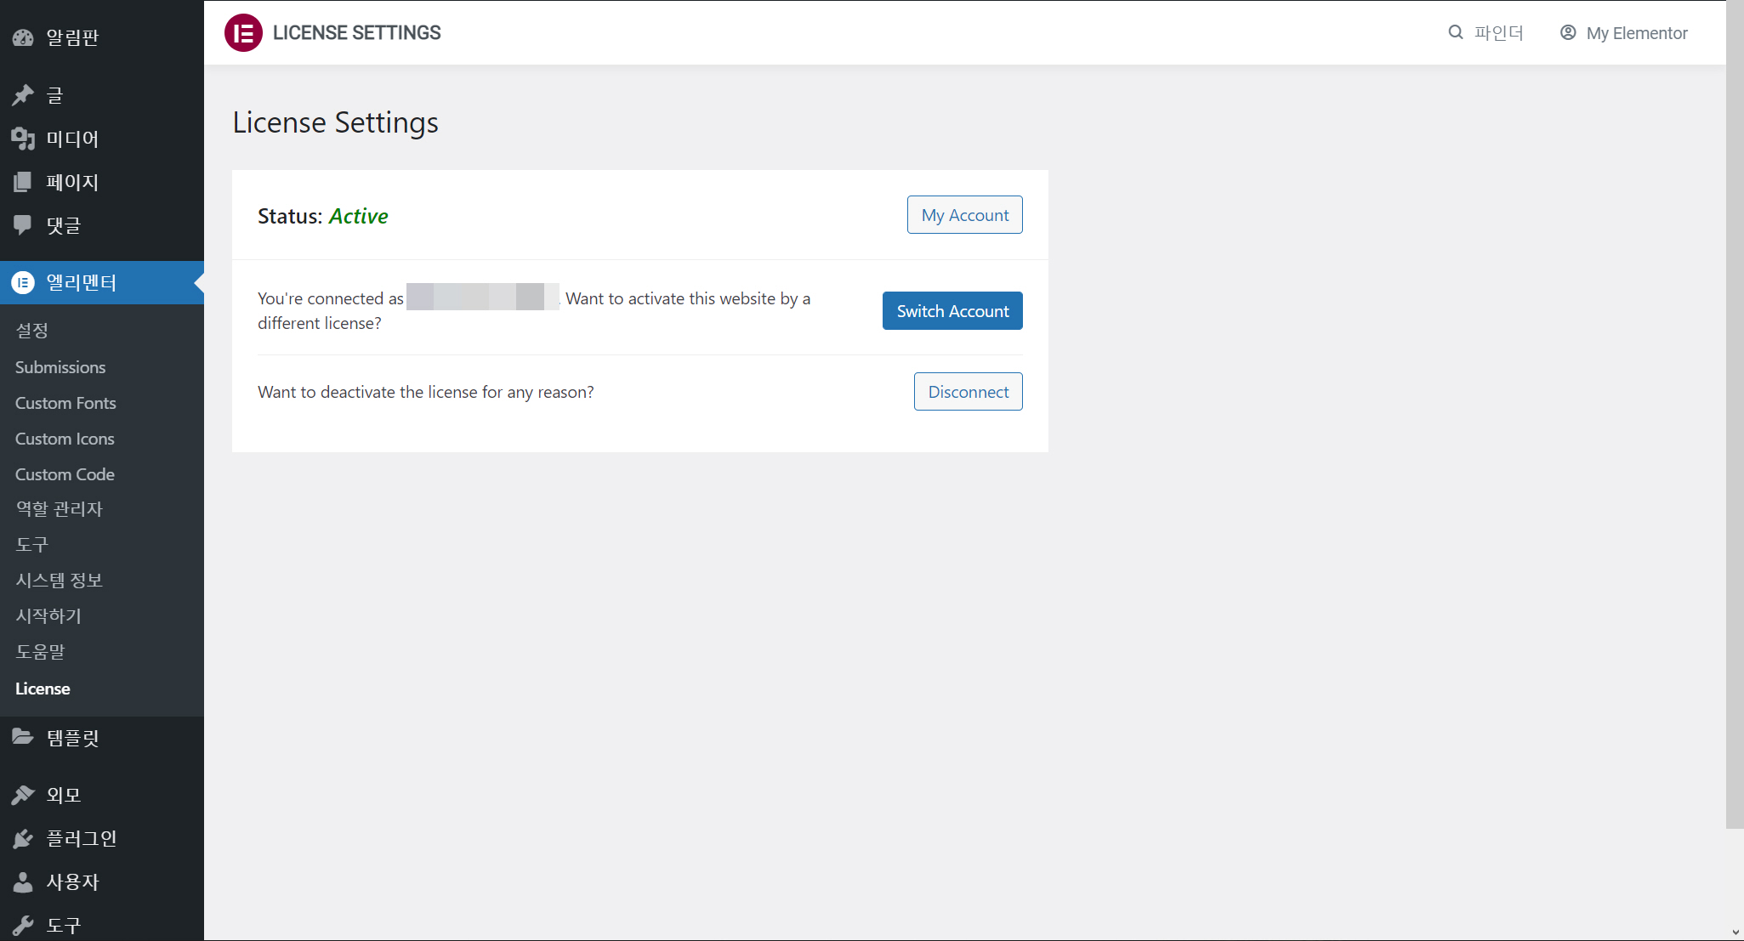Screen dimensions: 1744x941
Task: Go to Custom Fonts submenu
Action: pos(65,403)
